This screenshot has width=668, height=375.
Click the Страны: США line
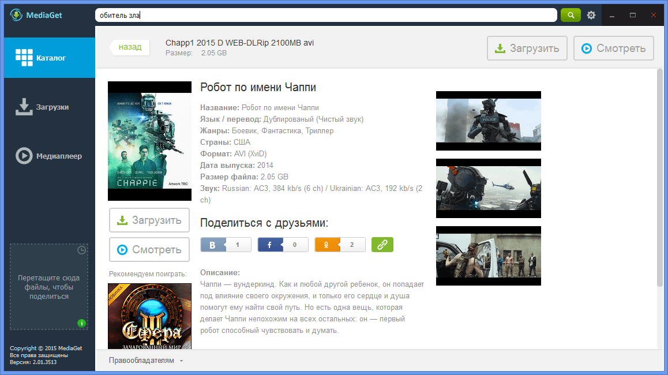point(226,142)
